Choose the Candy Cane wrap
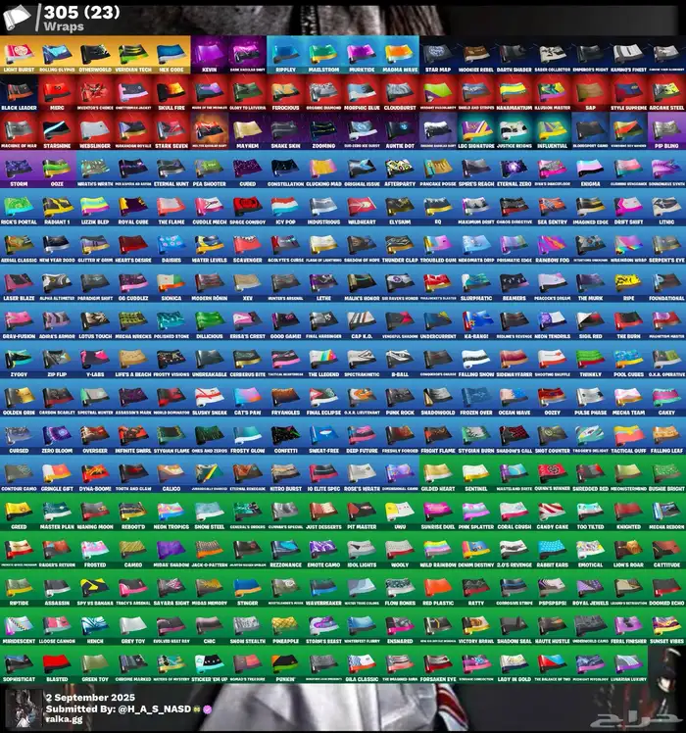 click(x=553, y=512)
